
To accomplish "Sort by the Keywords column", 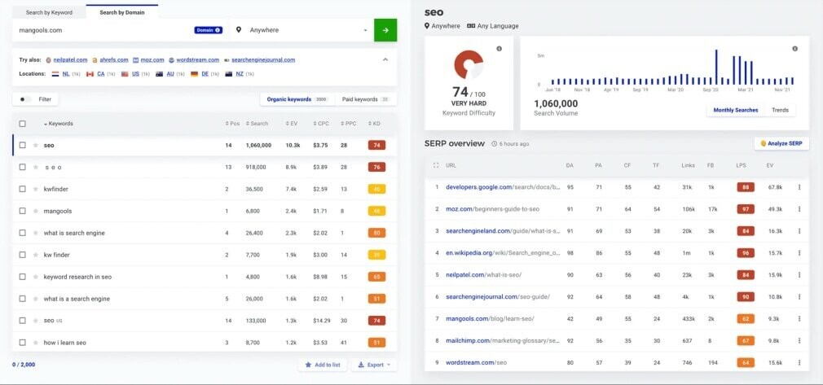I will 58,124.
